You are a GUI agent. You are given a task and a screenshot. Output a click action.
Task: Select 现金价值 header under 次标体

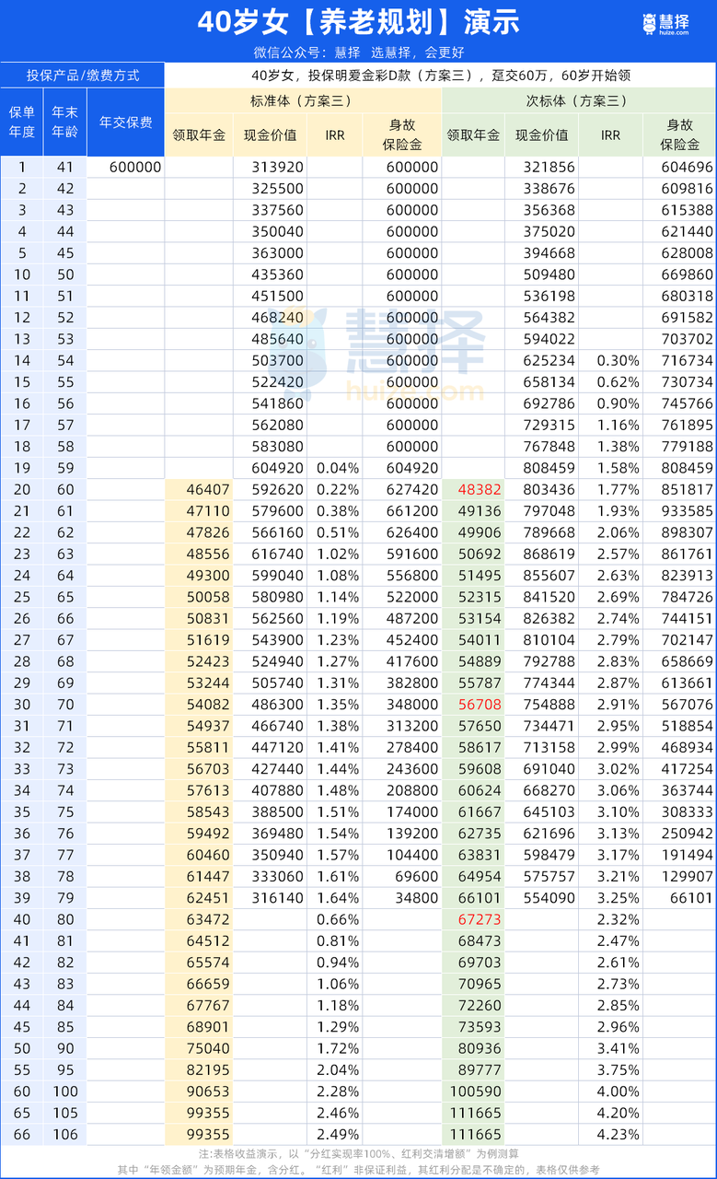pos(541,134)
